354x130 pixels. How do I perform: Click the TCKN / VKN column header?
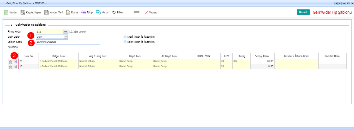coord(203,56)
